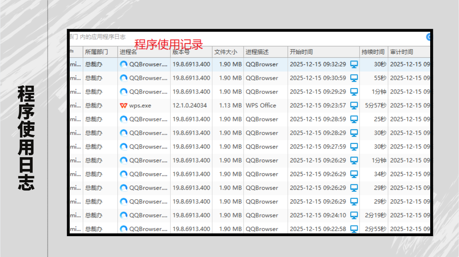This screenshot has height=257, width=459.
Task: Sort by the 持续时间 column header
Action: [374, 52]
